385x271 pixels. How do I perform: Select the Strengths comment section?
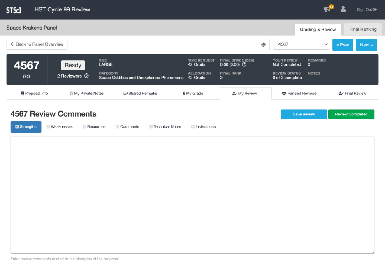point(26,127)
